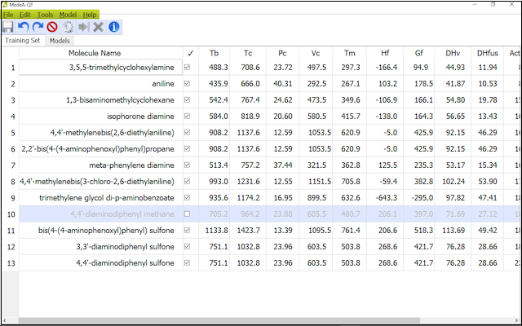Open the Tools menu

click(46, 15)
